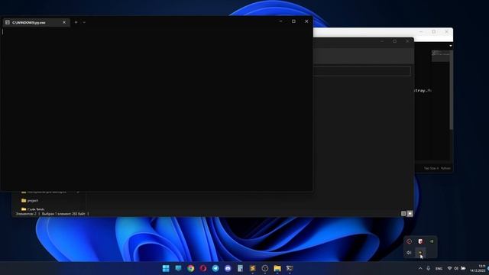The width and height of the screenshot is (489, 275).
Task: Change Tab Size in Sublime's status bar
Action: coord(431,168)
